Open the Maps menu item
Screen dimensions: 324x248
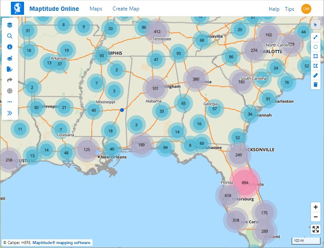click(x=96, y=9)
